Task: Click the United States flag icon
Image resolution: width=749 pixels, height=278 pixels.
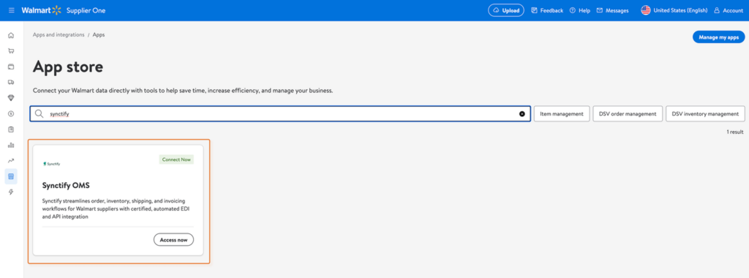Action: tap(646, 10)
